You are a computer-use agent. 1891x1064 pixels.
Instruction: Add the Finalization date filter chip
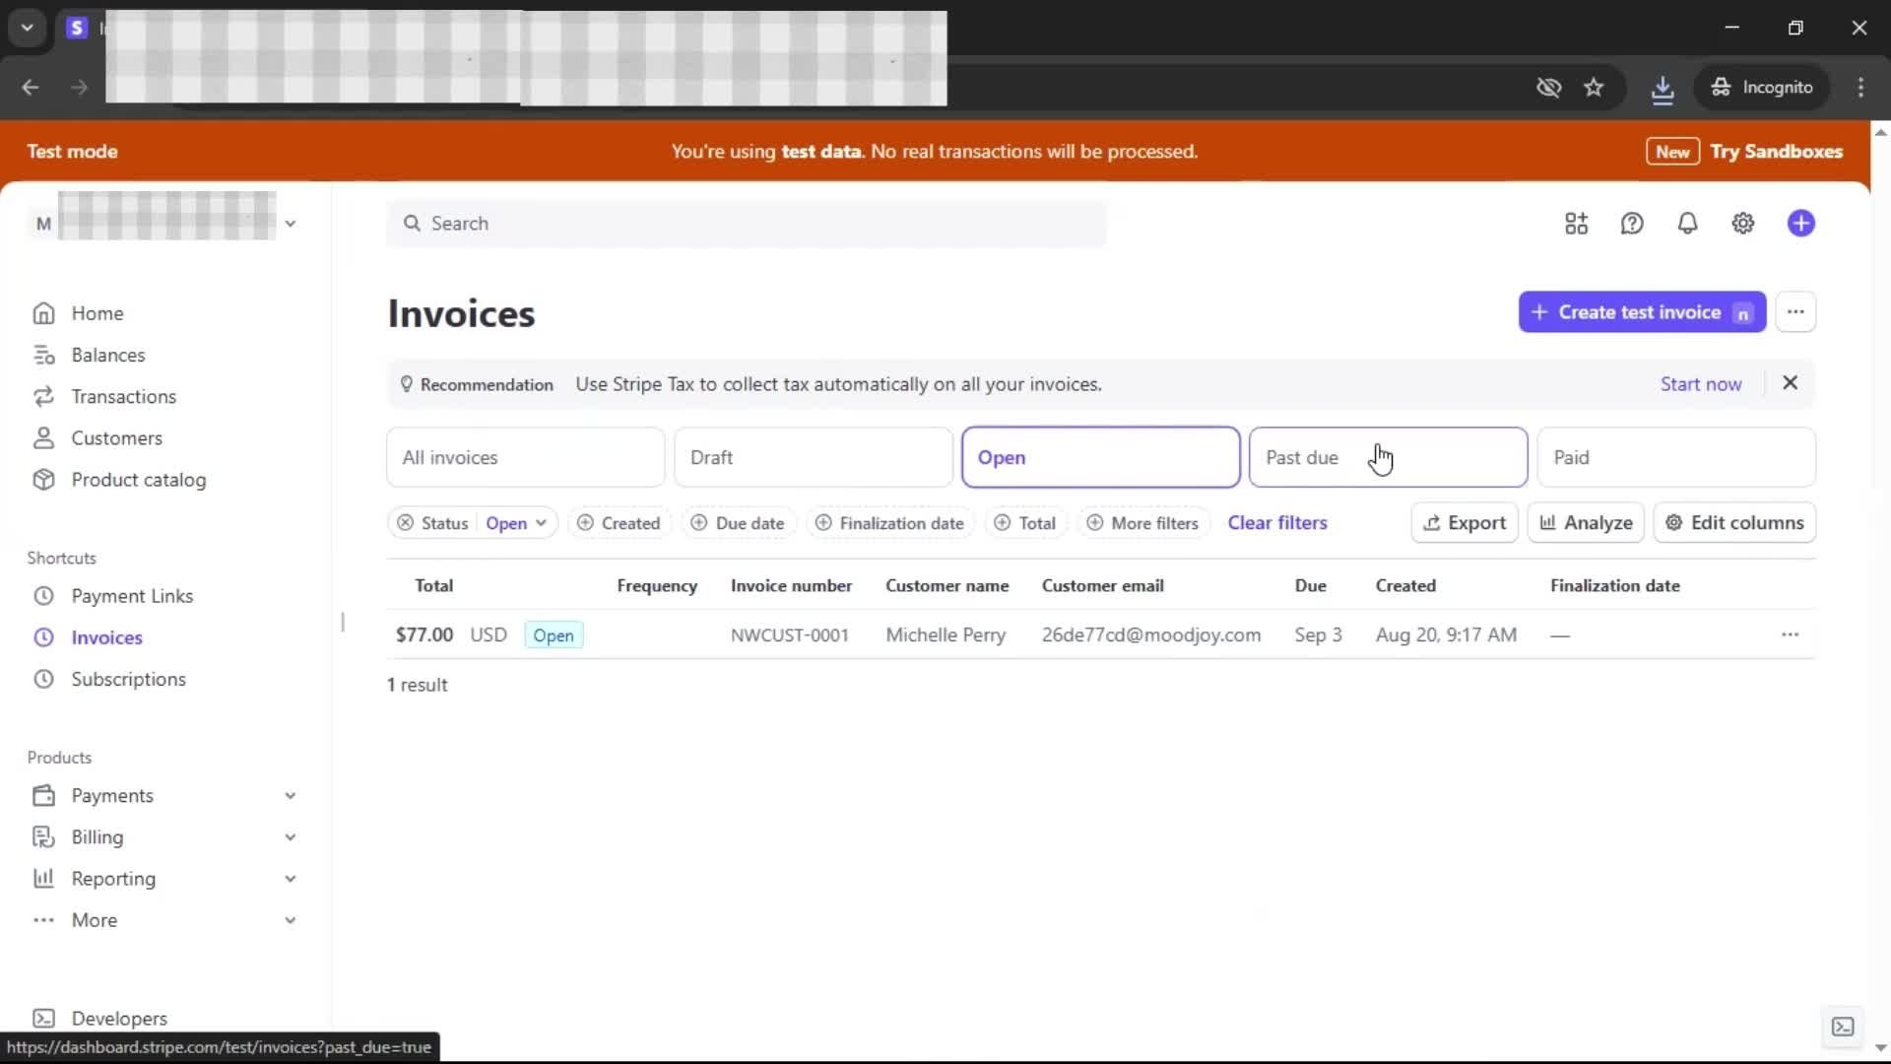890,523
